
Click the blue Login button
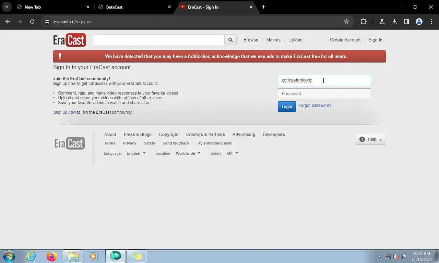click(x=287, y=107)
